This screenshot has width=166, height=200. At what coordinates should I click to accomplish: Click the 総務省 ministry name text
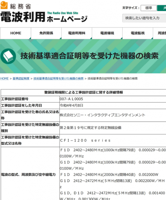click(x=20, y=6)
